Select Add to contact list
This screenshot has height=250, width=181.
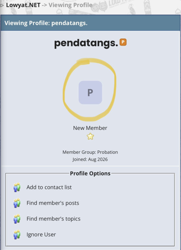(x=49, y=187)
